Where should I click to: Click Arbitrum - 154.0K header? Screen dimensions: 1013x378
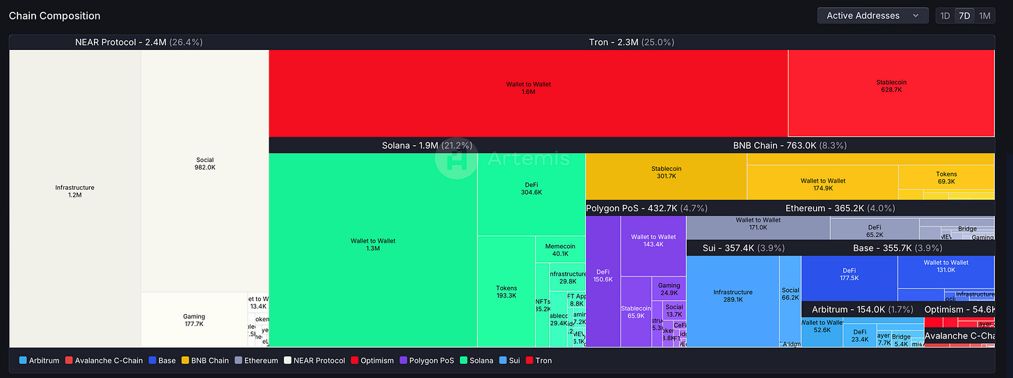(863, 309)
